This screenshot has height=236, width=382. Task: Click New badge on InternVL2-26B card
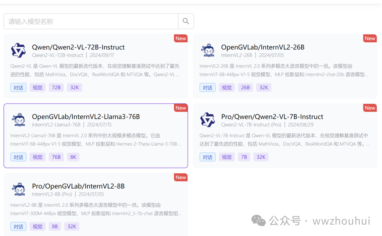pyautogui.click(x=370, y=38)
